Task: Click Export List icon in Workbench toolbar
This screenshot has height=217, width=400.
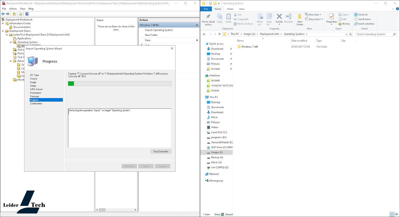Action: [20, 14]
